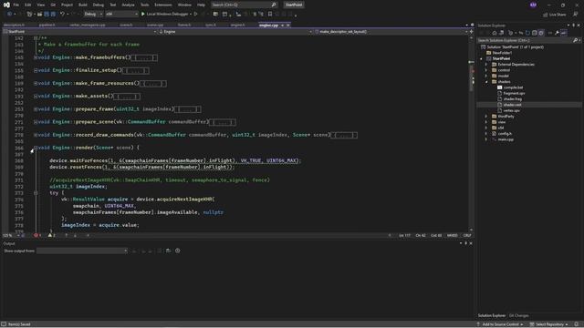Open Live Share
The image size is (584, 328).
click(x=554, y=15)
